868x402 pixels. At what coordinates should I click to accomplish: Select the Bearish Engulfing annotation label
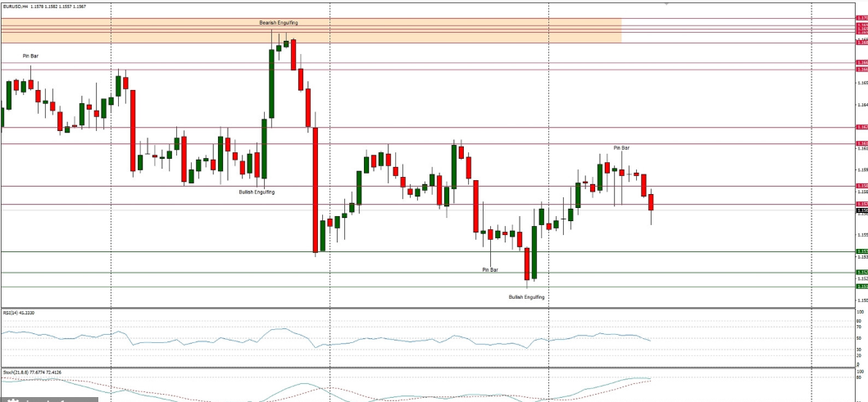pos(279,23)
